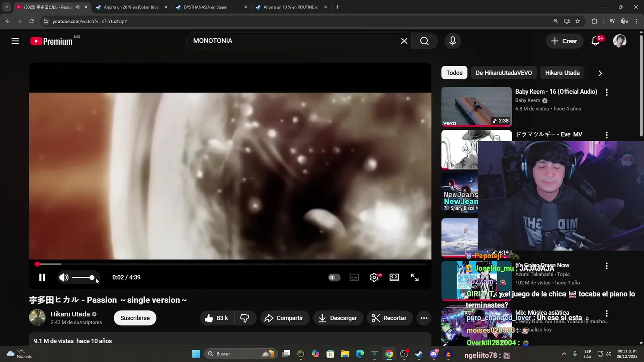Open account avatar menu

click(x=620, y=41)
